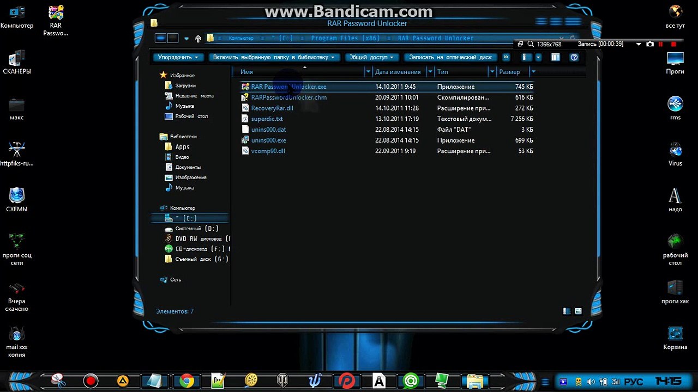This screenshot has height=392, width=698.
Task: Select the RAR Password Unlocker.exe file icon
Action: [245, 87]
